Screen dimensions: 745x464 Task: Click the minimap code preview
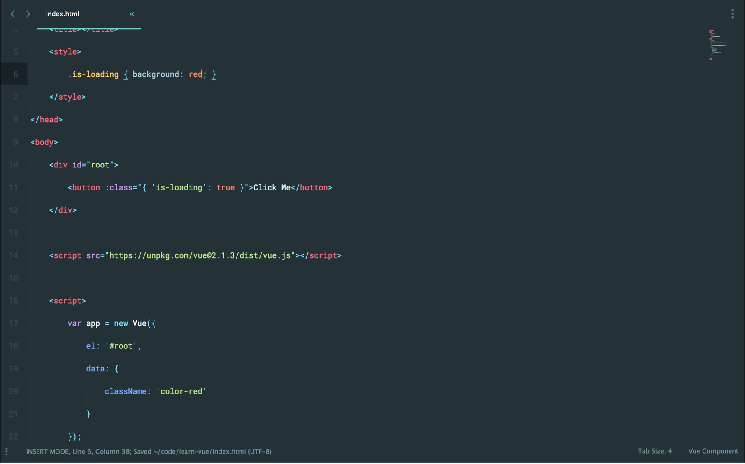point(717,44)
